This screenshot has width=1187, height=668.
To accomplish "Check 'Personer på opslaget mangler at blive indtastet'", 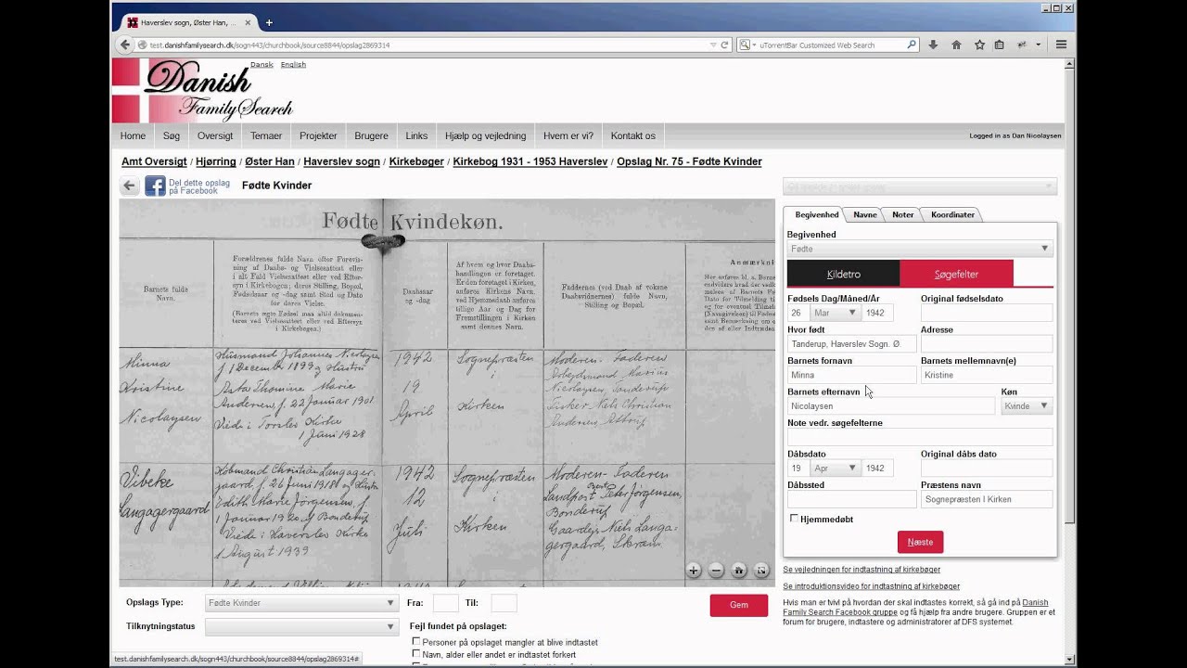I will coord(416,641).
